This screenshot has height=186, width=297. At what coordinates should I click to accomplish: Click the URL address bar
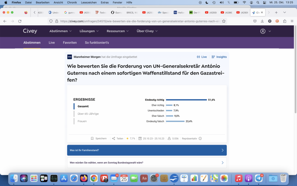(x=139, y=21)
